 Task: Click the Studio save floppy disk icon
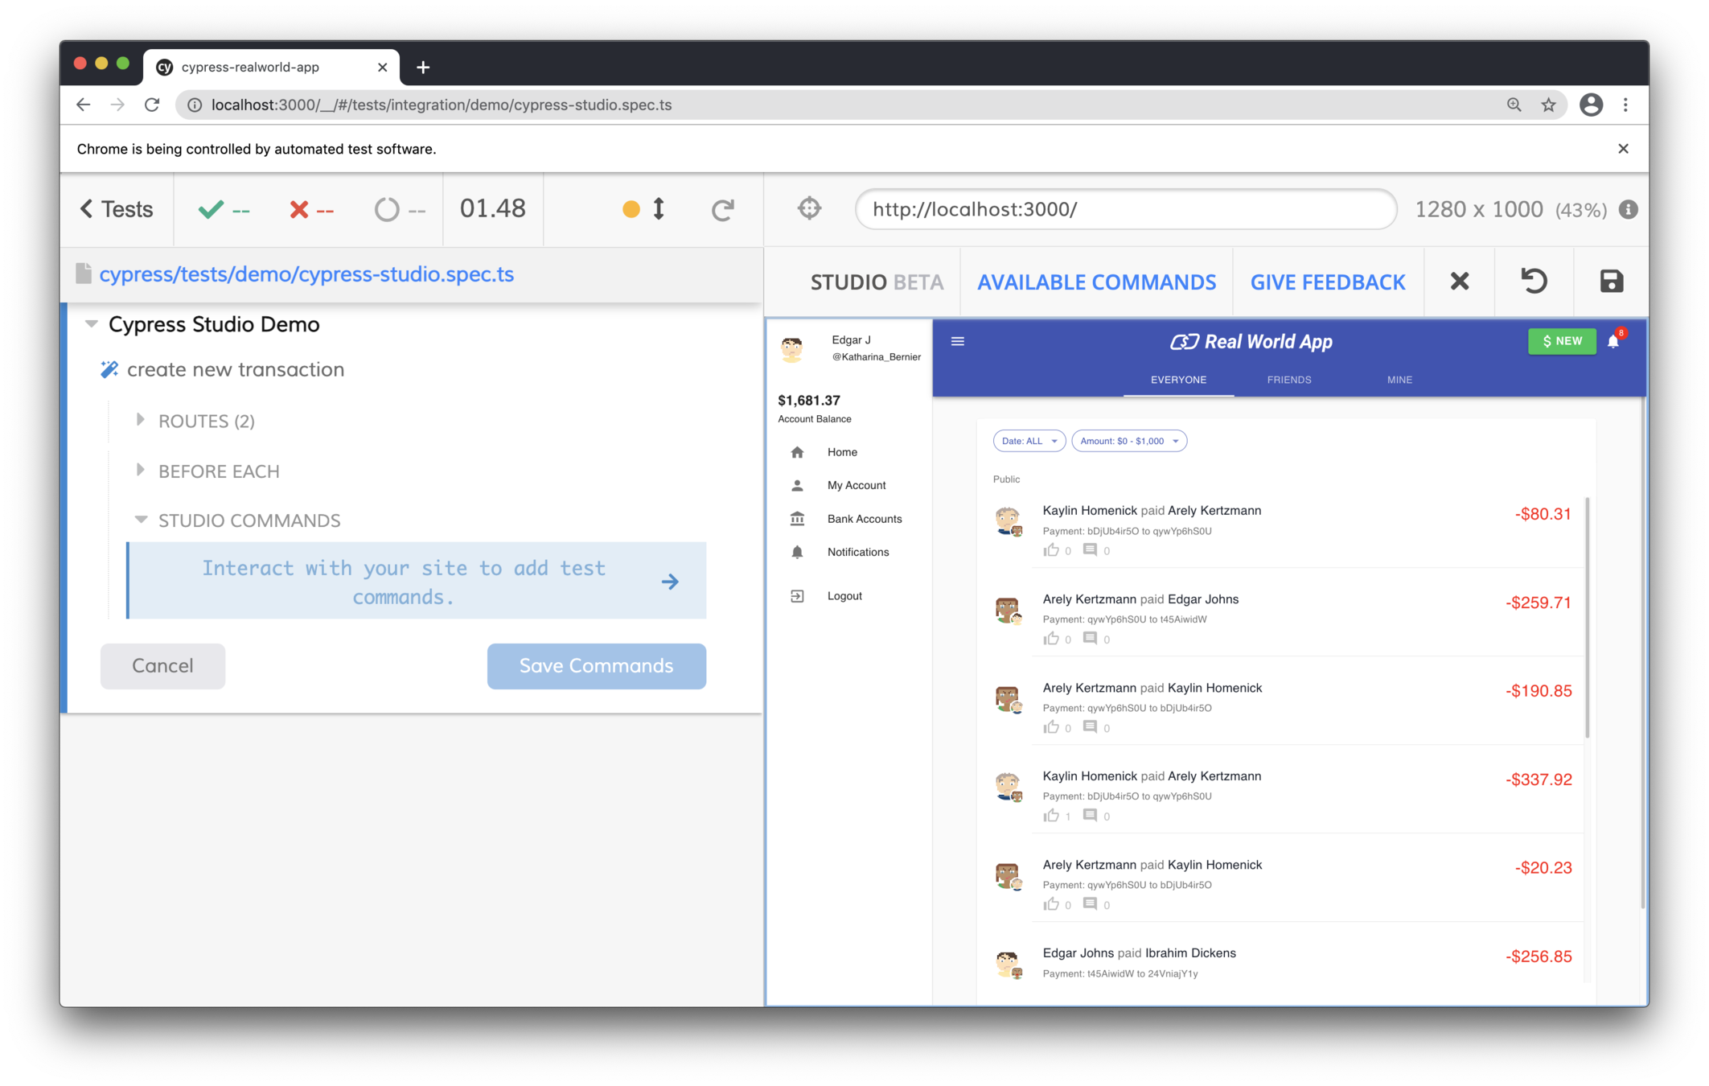pos(1611,282)
